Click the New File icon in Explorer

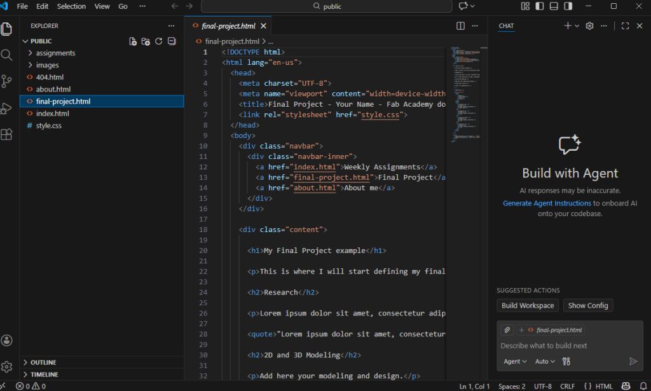coord(133,41)
